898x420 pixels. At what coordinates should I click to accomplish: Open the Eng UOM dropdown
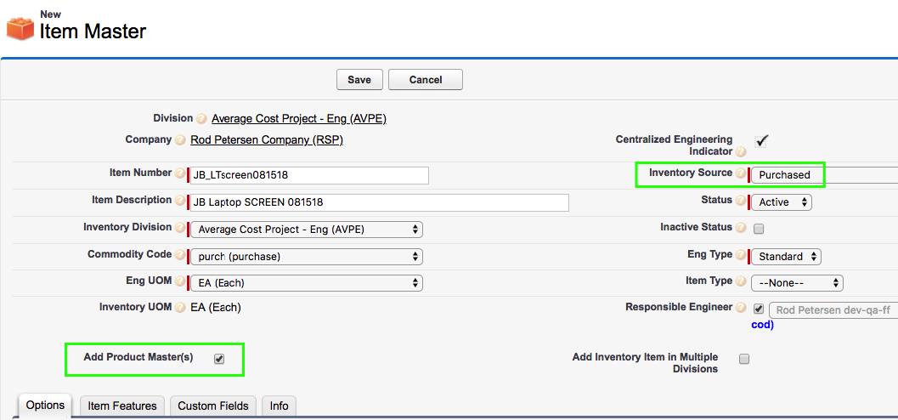[307, 283]
